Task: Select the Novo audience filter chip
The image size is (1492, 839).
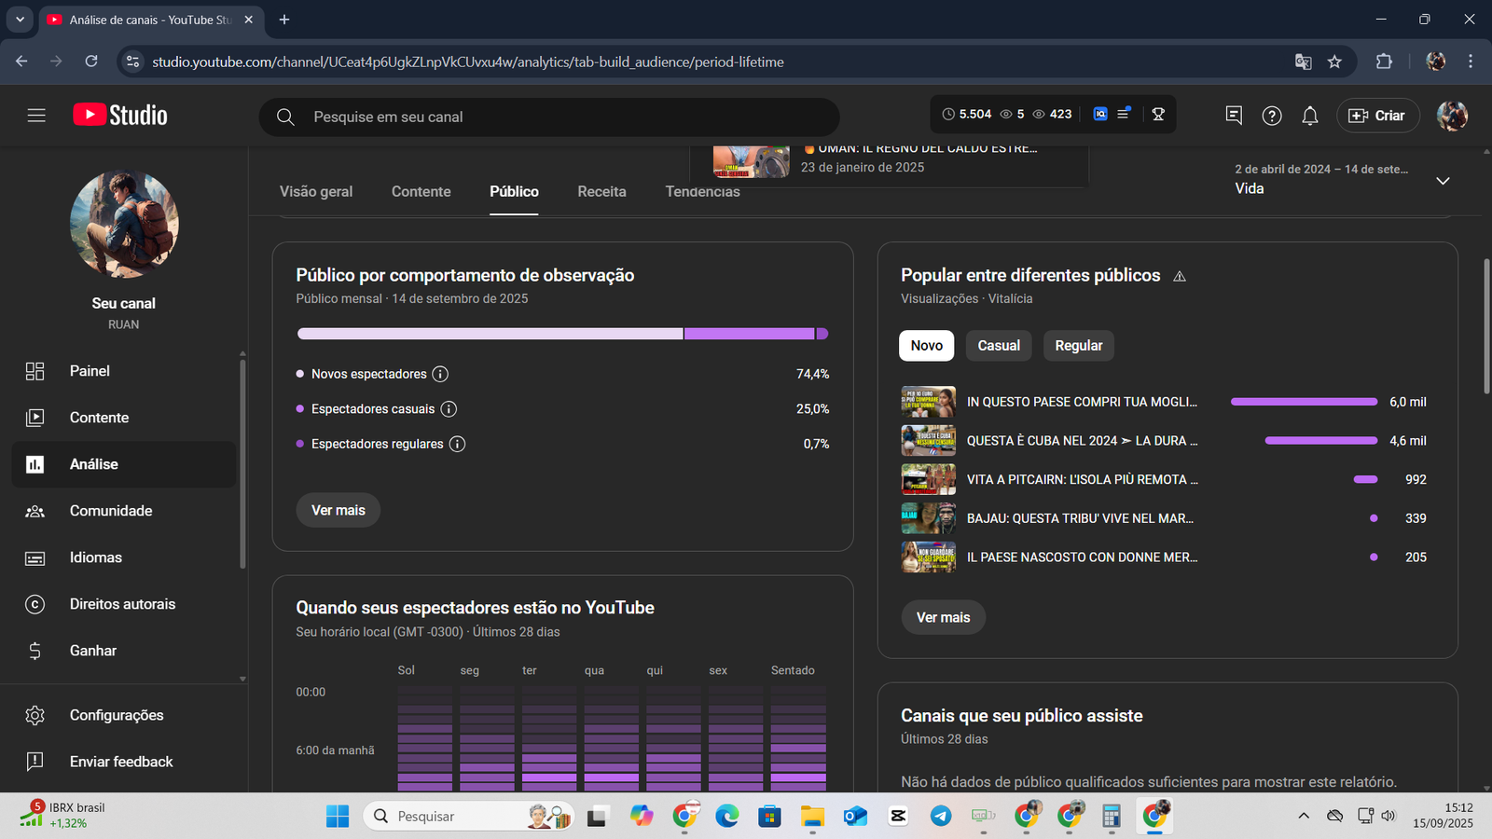Action: pyautogui.click(x=926, y=345)
